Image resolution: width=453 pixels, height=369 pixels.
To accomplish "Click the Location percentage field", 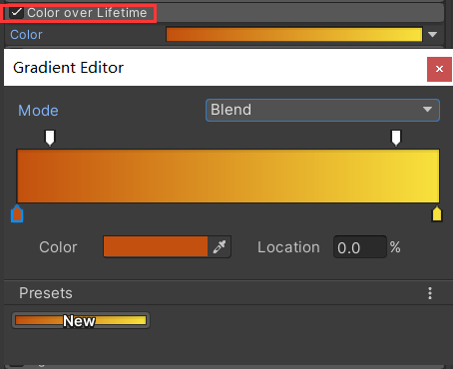I will (360, 247).
